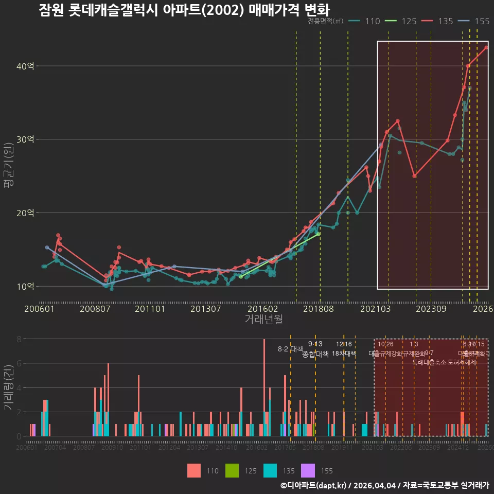Click the 40억 price axis label

[x=25, y=66]
